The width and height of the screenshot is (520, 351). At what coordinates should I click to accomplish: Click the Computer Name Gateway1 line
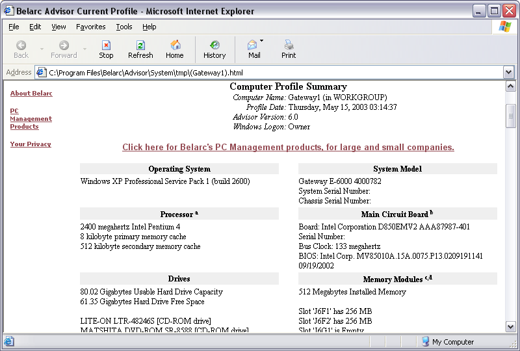coord(310,97)
